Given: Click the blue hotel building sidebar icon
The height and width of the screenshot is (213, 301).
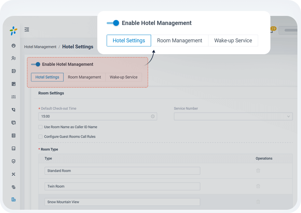Looking at the screenshot, I should click(x=13, y=199).
